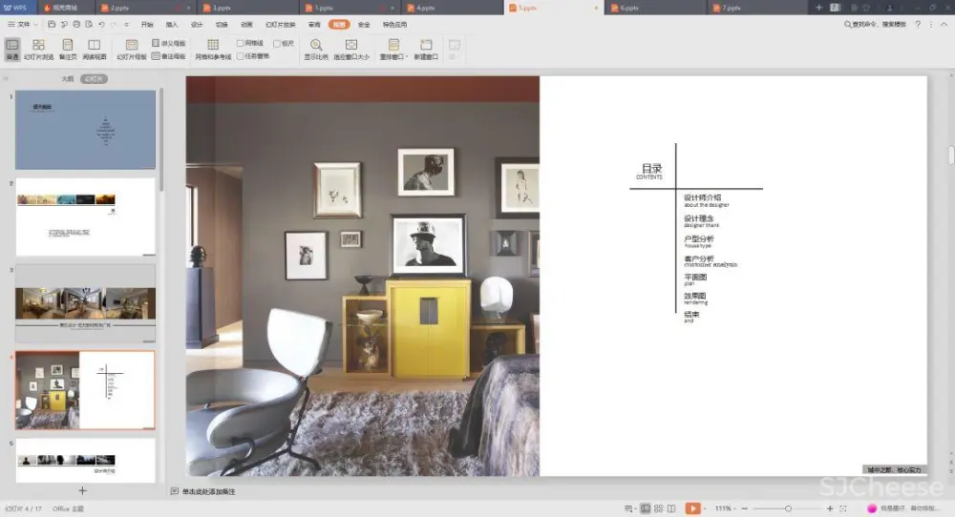This screenshot has height=517, width=955.
Task: Open the Notes Page view (备注页)
Action: (67, 50)
